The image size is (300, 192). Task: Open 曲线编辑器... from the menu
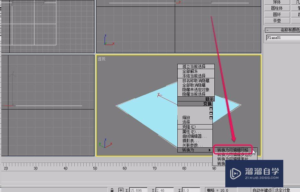pyautogui.click(x=195, y=136)
